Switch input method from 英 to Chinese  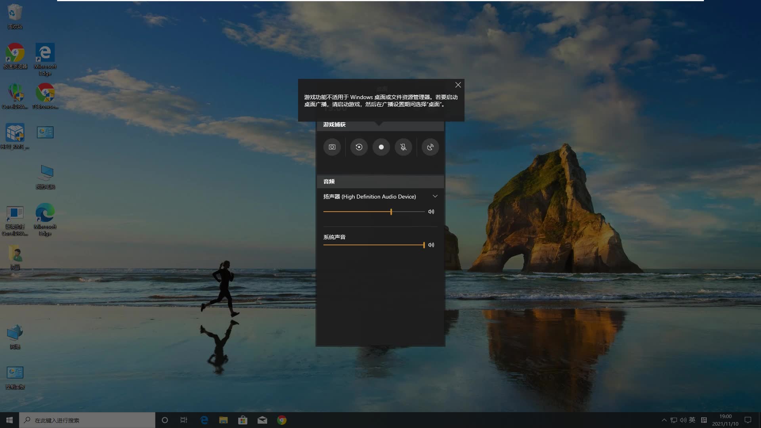pyautogui.click(x=692, y=420)
